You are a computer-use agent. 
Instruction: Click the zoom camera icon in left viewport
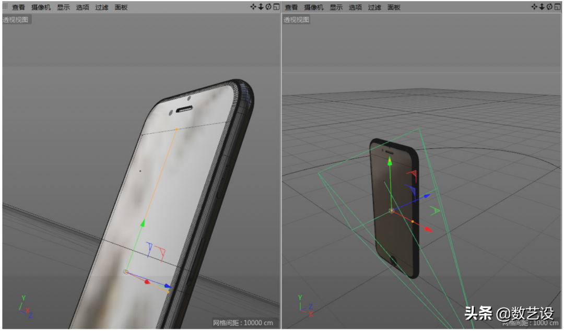click(x=261, y=7)
